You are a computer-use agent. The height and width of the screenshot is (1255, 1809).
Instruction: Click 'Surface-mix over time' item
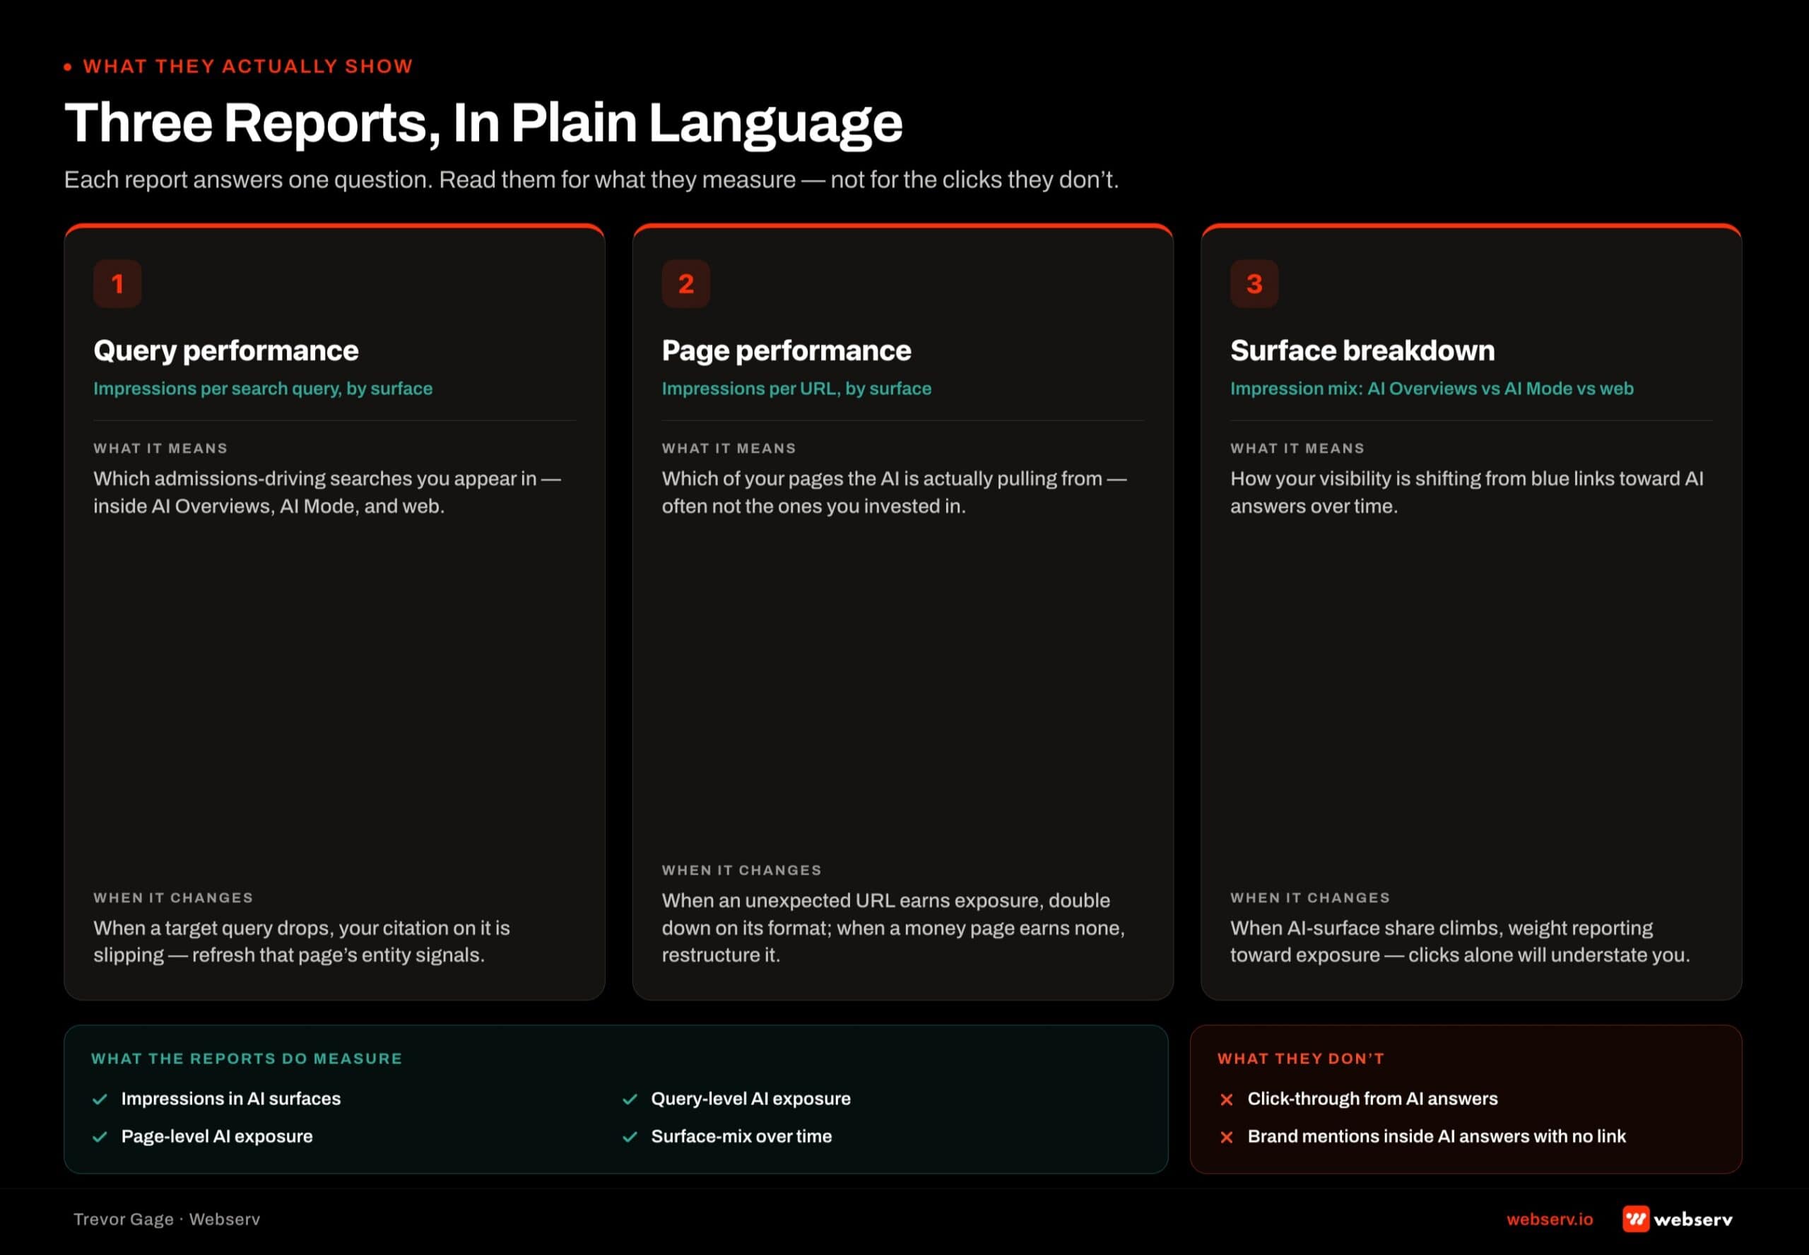point(741,1137)
